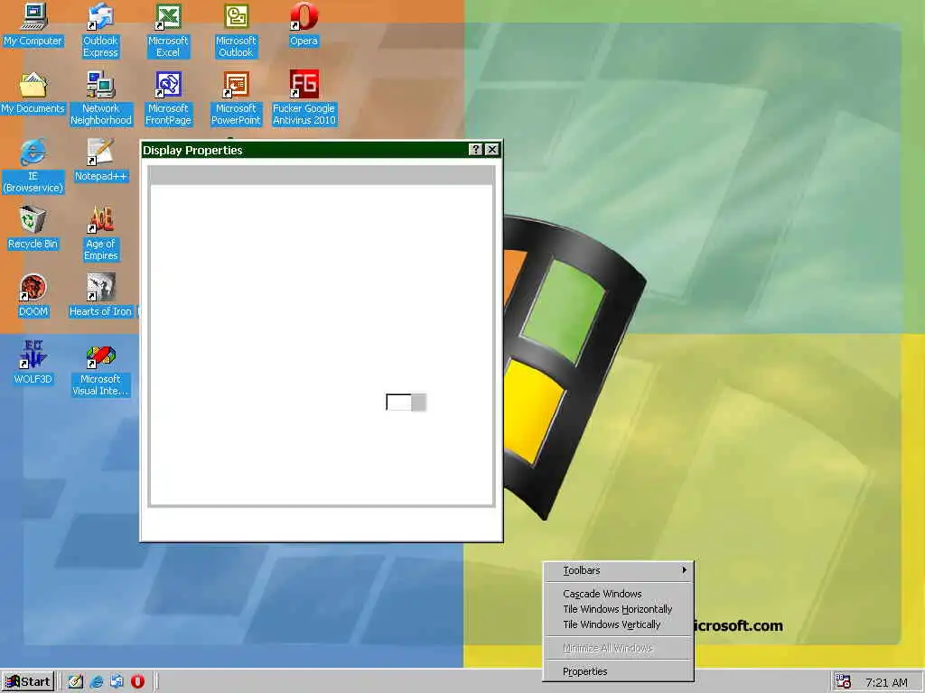Launch Internet Explorer from the quick launch bar
Screen dimensions: 925x693
(97, 682)
